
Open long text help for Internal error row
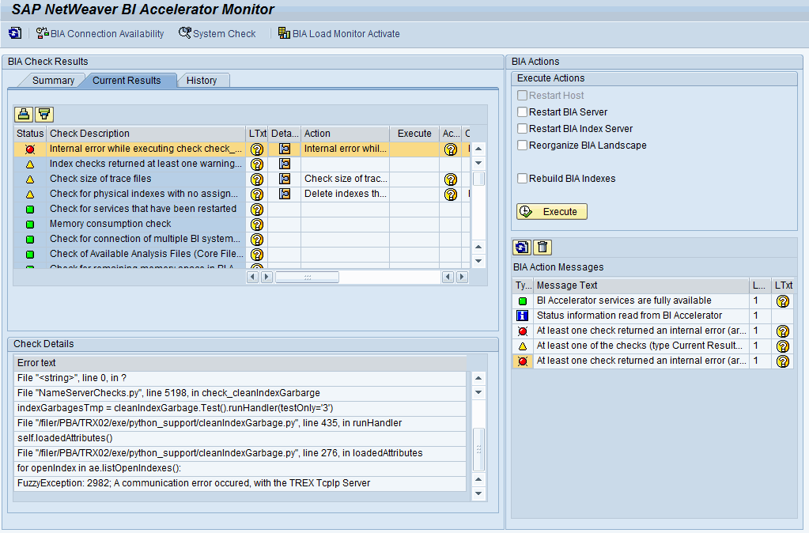tap(257, 149)
